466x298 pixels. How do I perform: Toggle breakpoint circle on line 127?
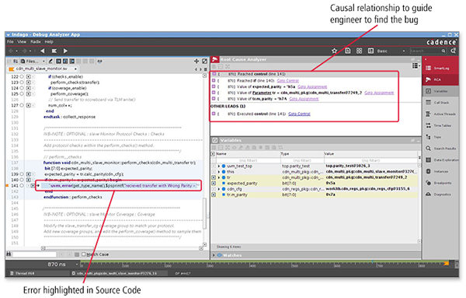pos(22,105)
